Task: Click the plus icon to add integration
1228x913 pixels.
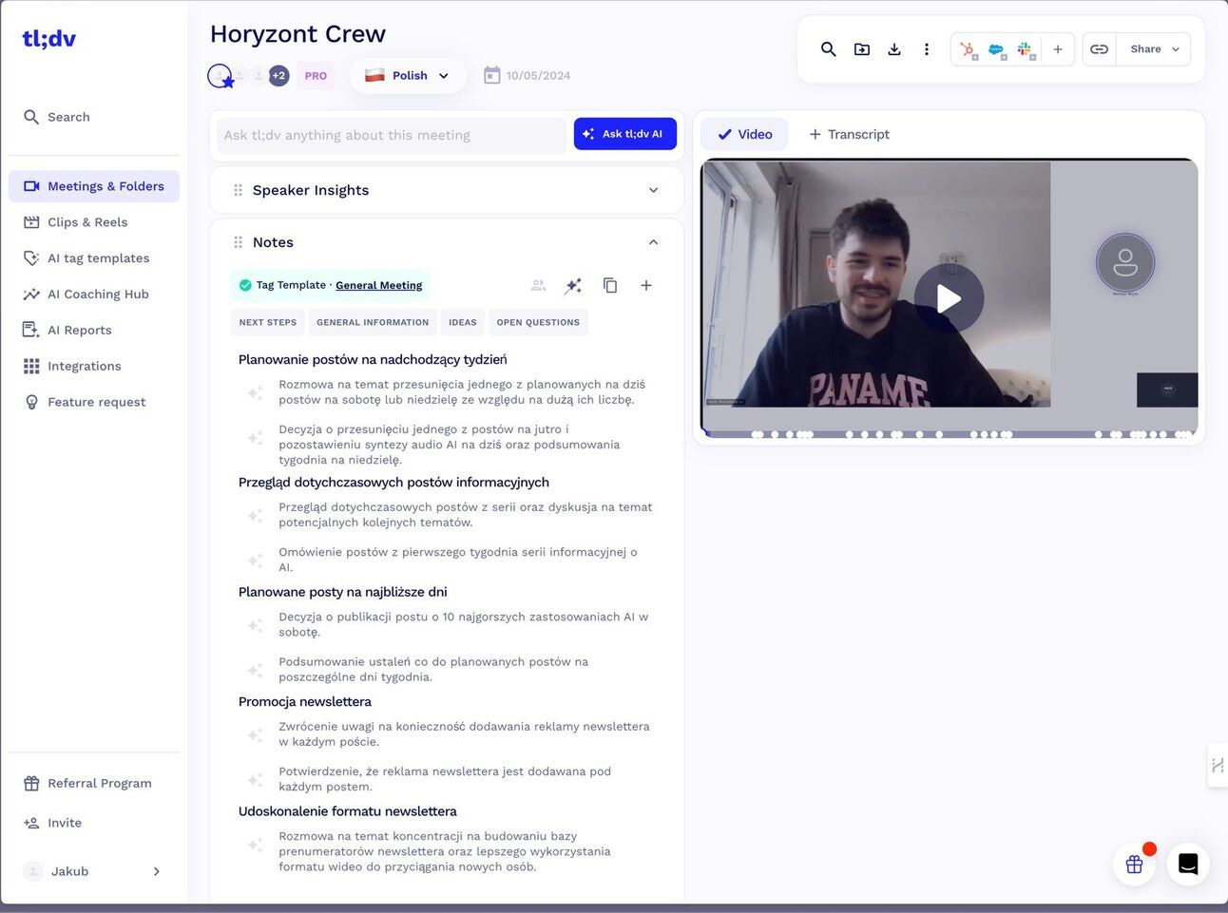Action: click(1058, 49)
